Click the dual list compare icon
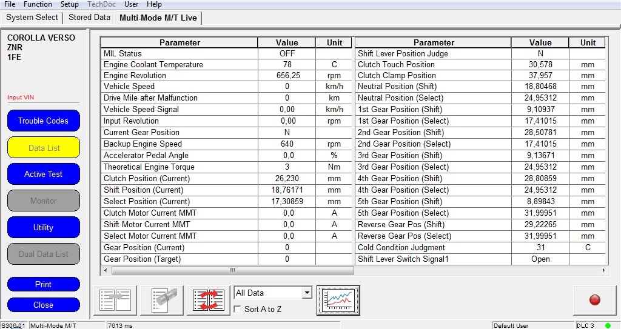Viewport: 621px width, 329px height. pyautogui.click(x=115, y=301)
